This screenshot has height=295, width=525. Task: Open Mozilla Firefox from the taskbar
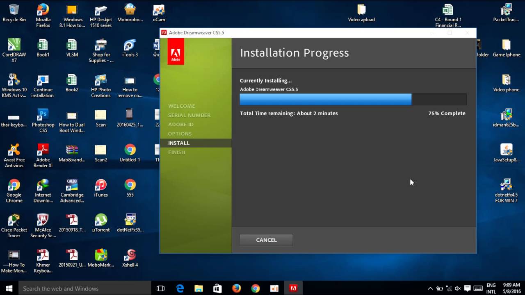(236, 288)
